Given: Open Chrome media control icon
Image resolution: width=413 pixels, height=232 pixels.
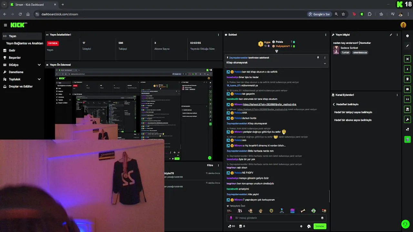Looking at the screenshot, I should (x=393, y=14).
